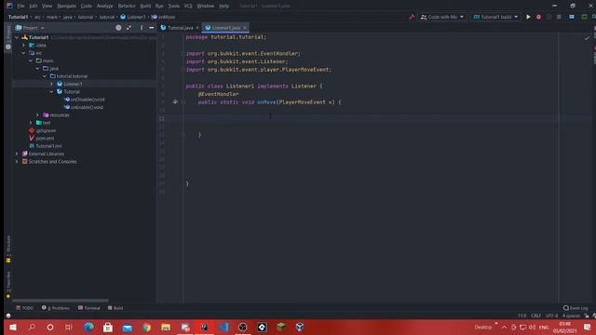Viewport: 596px width, 335px height.
Task: Expand the resources folder
Action: [37, 114]
